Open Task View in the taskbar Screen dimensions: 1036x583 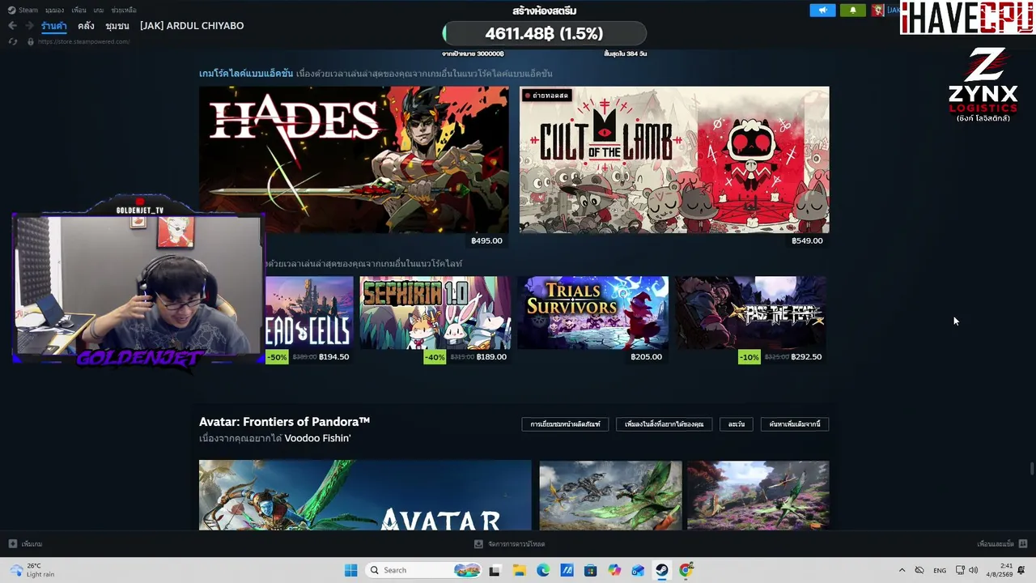[495, 570]
